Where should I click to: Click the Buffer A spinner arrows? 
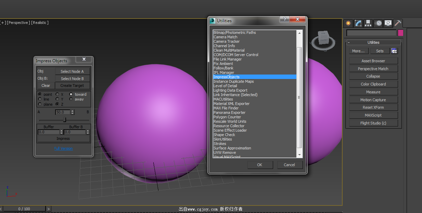pyautogui.click(x=62, y=132)
